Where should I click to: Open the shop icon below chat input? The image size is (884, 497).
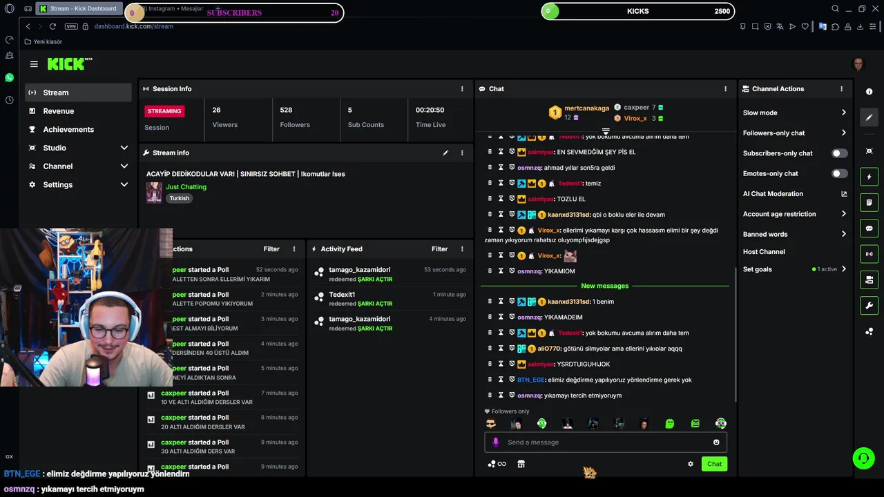(521, 464)
